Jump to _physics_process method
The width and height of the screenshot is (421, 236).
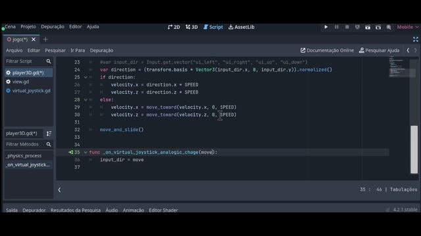click(x=28, y=155)
